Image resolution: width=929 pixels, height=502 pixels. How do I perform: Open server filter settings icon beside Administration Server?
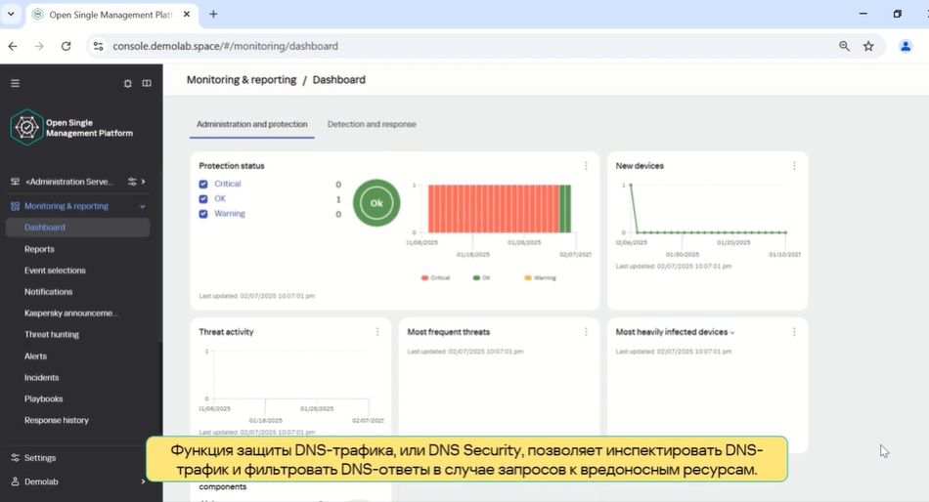pyautogui.click(x=132, y=182)
